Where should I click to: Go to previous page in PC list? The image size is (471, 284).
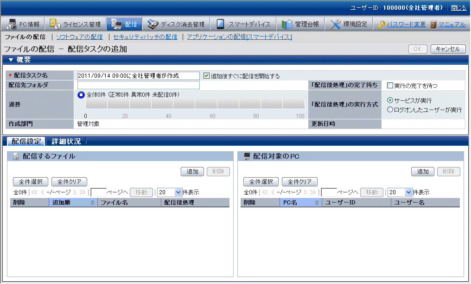tap(273, 192)
